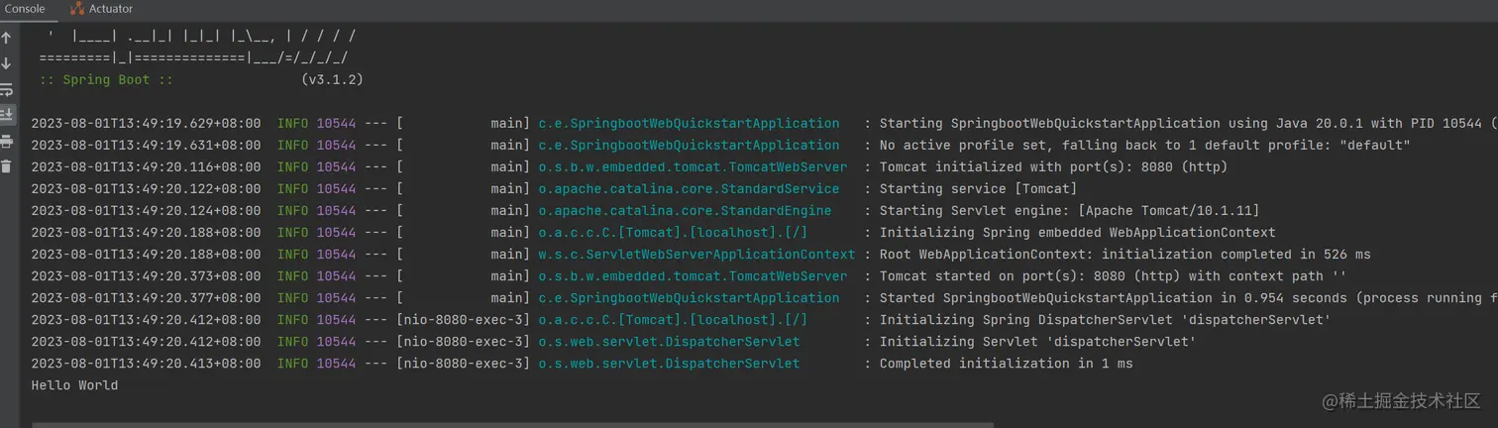Click the Spring Boot v3.1.2 version text
Viewport: 1498px width, 428px height.
331,79
